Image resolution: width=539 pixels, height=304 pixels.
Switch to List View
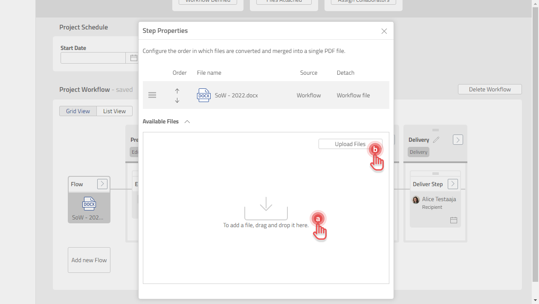tap(114, 111)
